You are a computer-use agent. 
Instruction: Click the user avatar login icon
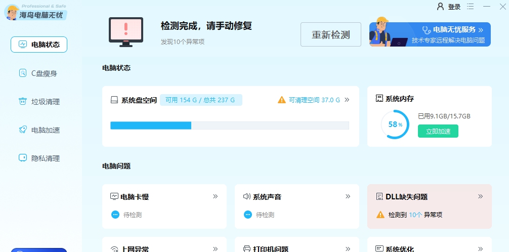pos(441,7)
